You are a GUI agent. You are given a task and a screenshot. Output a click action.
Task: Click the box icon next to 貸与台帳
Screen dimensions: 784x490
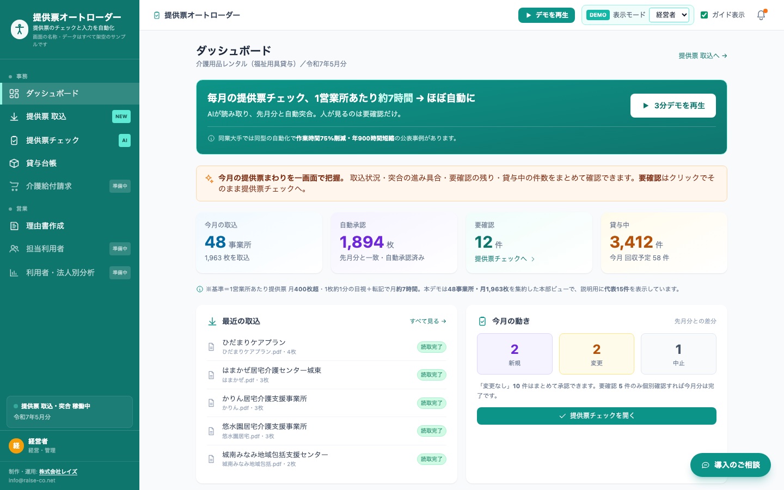[14, 163]
